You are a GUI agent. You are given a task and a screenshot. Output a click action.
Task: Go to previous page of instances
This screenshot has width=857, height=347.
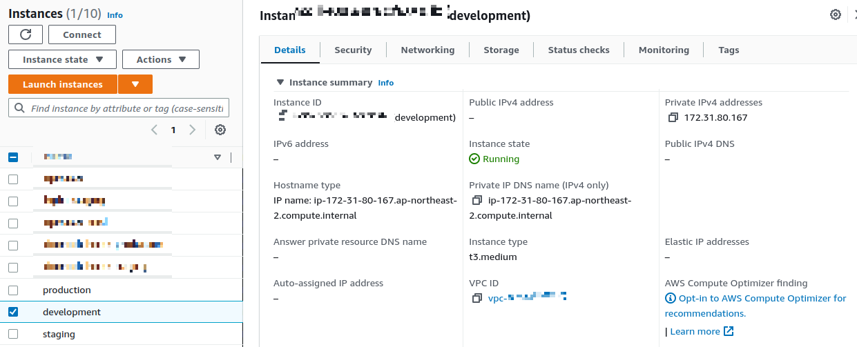point(154,130)
